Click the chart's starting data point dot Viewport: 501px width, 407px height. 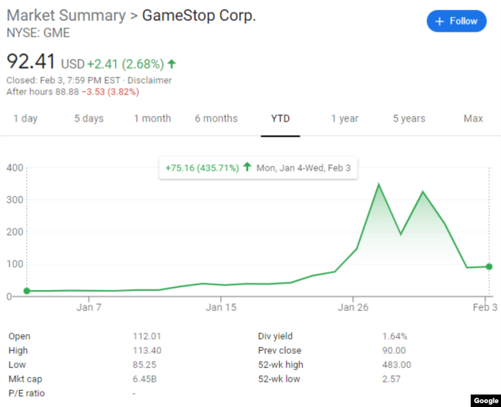click(x=27, y=291)
